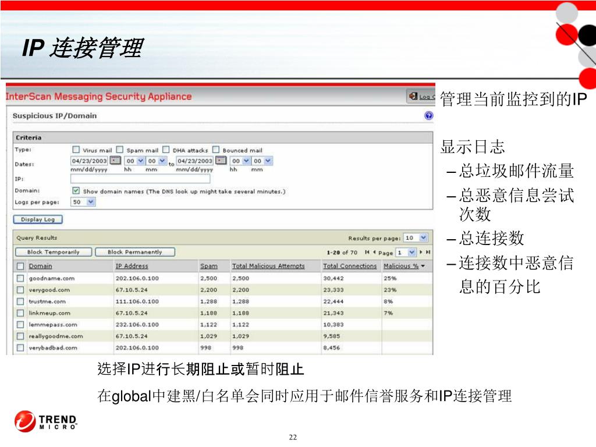Screen dimensions: 596x447
Task: Enable the Virus mail checkbox
Action: point(76,150)
